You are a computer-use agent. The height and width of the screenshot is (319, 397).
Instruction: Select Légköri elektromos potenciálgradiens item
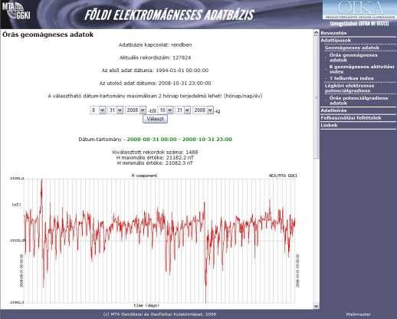pyautogui.click(x=349, y=88)
